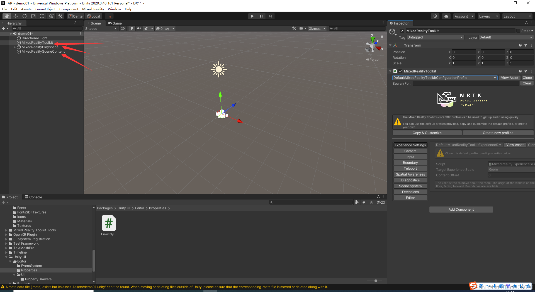Open Project favorites star icon
The width and height of the screenshot is (535, 292).
point(371,202)
